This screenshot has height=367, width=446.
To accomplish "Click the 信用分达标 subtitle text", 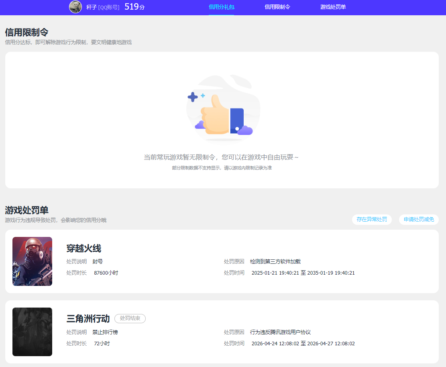I will click(x=68, y=43).
